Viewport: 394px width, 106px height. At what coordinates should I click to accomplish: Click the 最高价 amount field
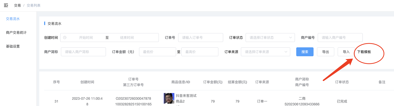(x=200, y=52)
